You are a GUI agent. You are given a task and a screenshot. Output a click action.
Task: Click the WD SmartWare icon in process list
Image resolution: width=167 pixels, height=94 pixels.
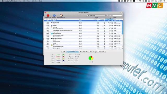click(52, 34)
